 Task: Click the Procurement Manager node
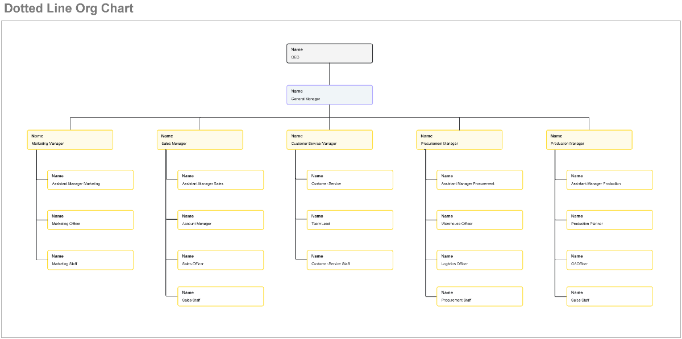tap(459, 139)
